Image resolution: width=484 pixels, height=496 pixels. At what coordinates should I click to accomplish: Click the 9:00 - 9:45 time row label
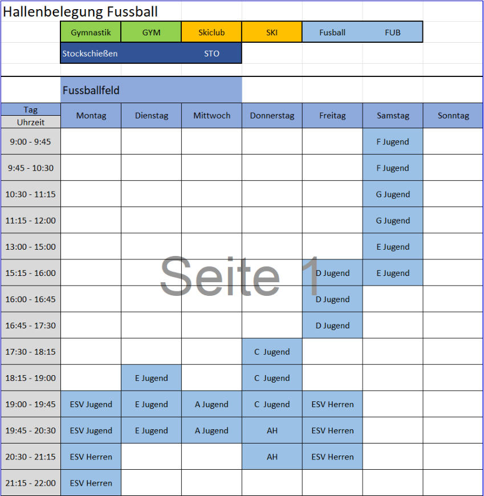tap(30, 141)
